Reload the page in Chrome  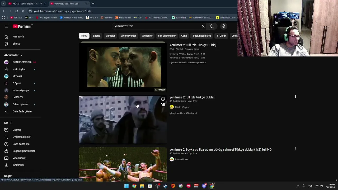[16, 11]
